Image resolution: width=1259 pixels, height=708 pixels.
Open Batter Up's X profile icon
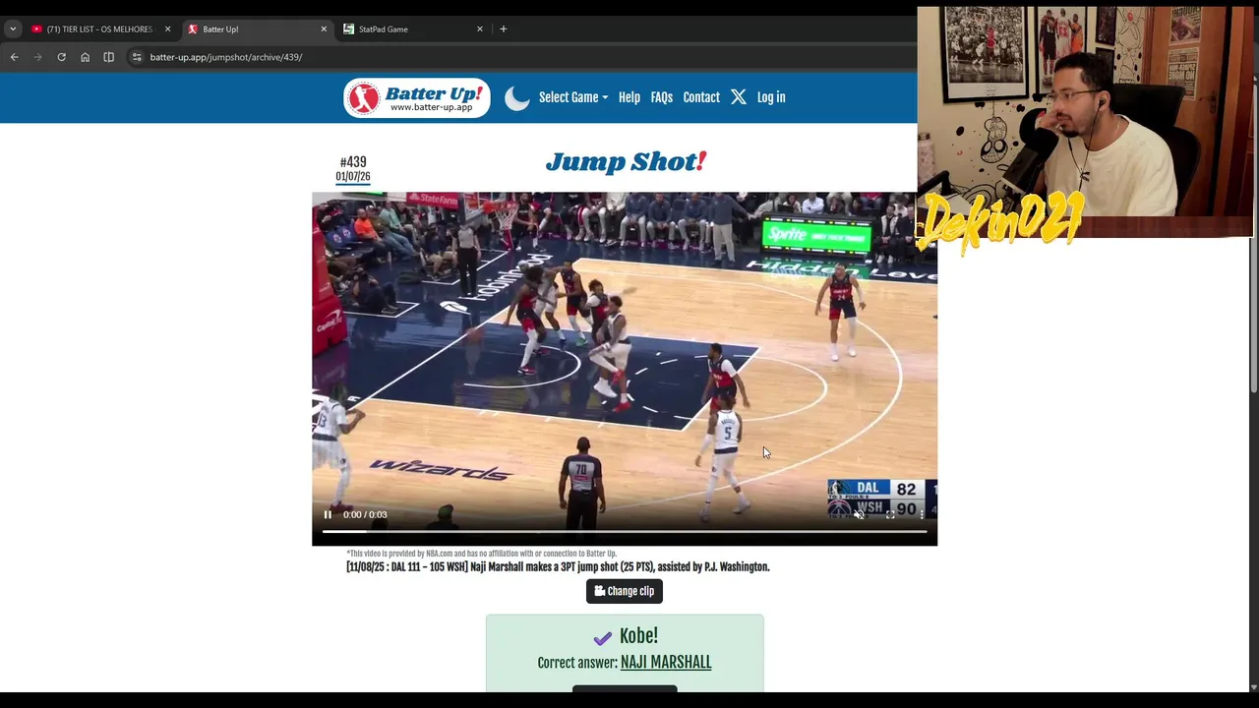click(x=739, y=97)
